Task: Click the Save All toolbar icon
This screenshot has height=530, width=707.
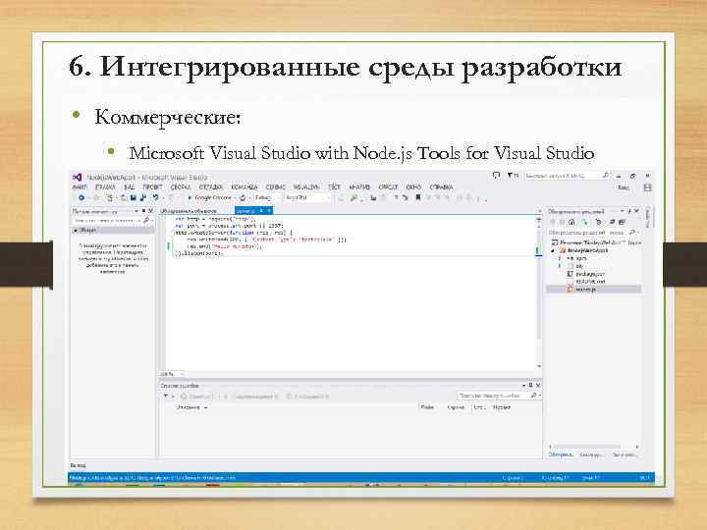Action: pos(143,198)
